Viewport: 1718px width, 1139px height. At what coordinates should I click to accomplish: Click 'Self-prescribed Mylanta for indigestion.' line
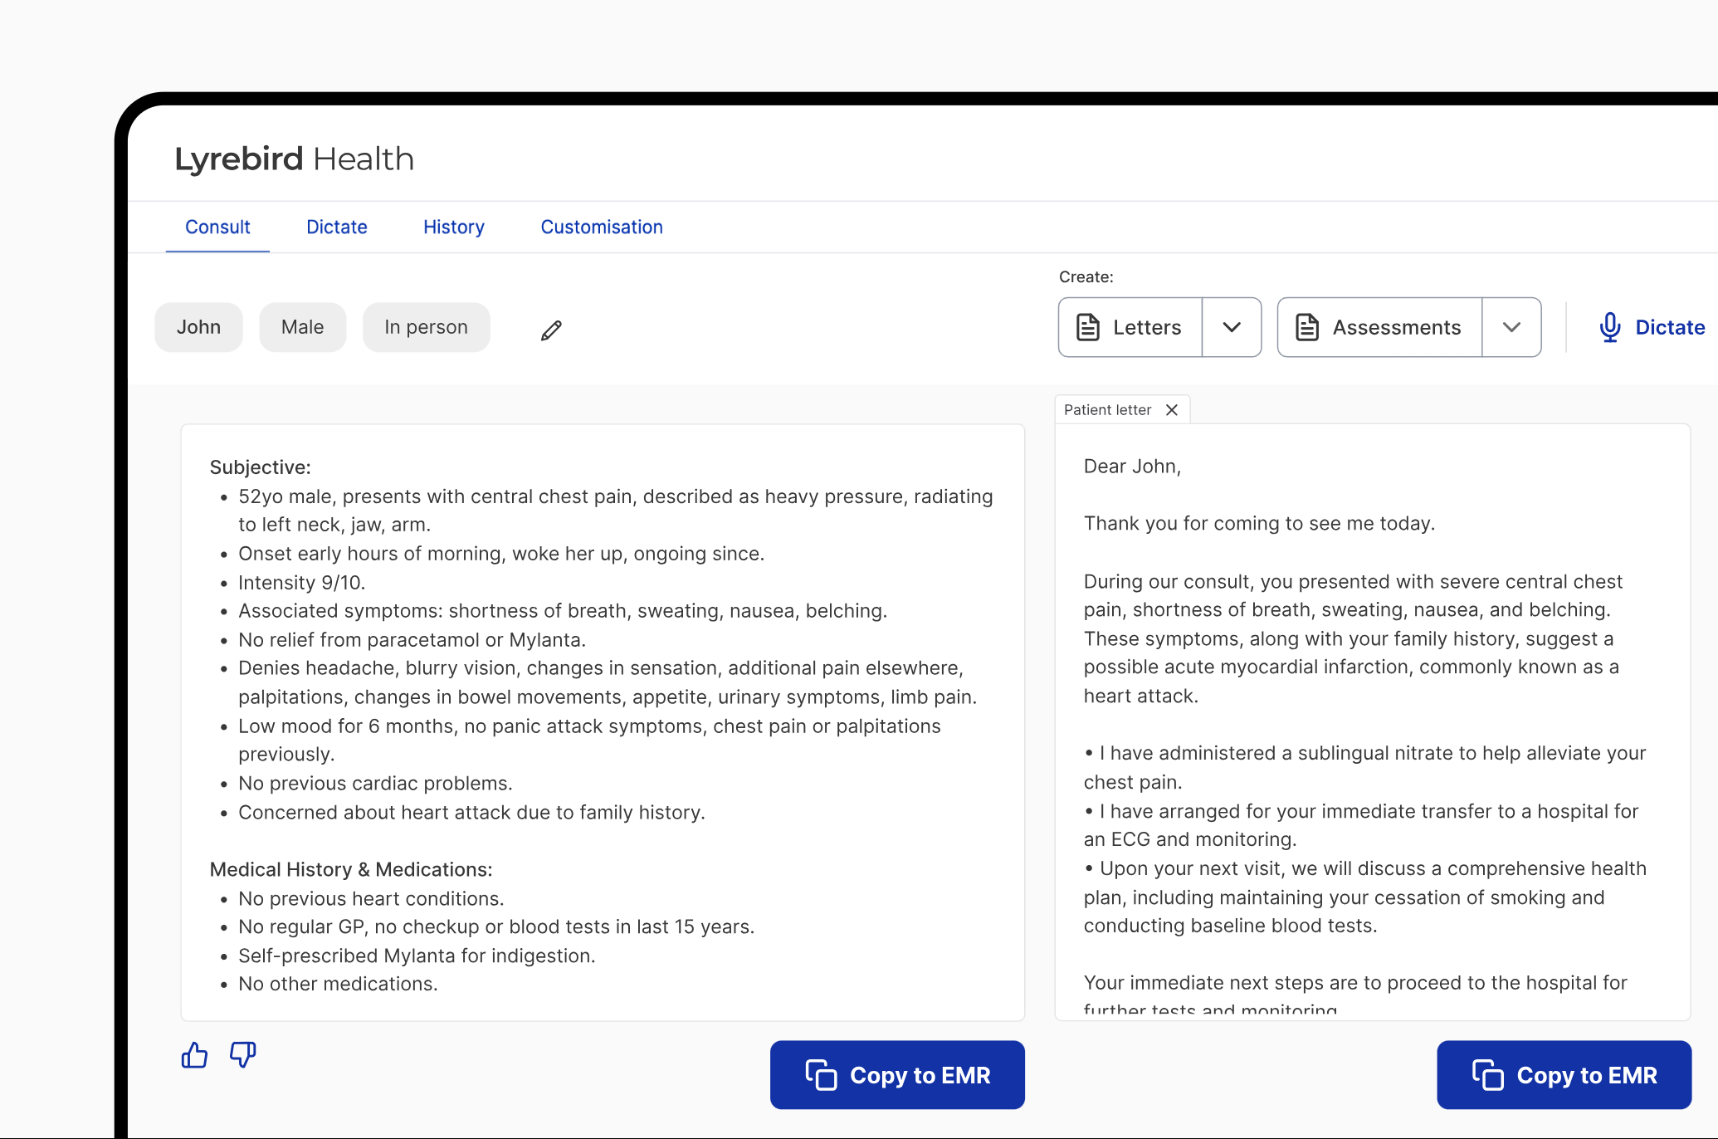417,956
